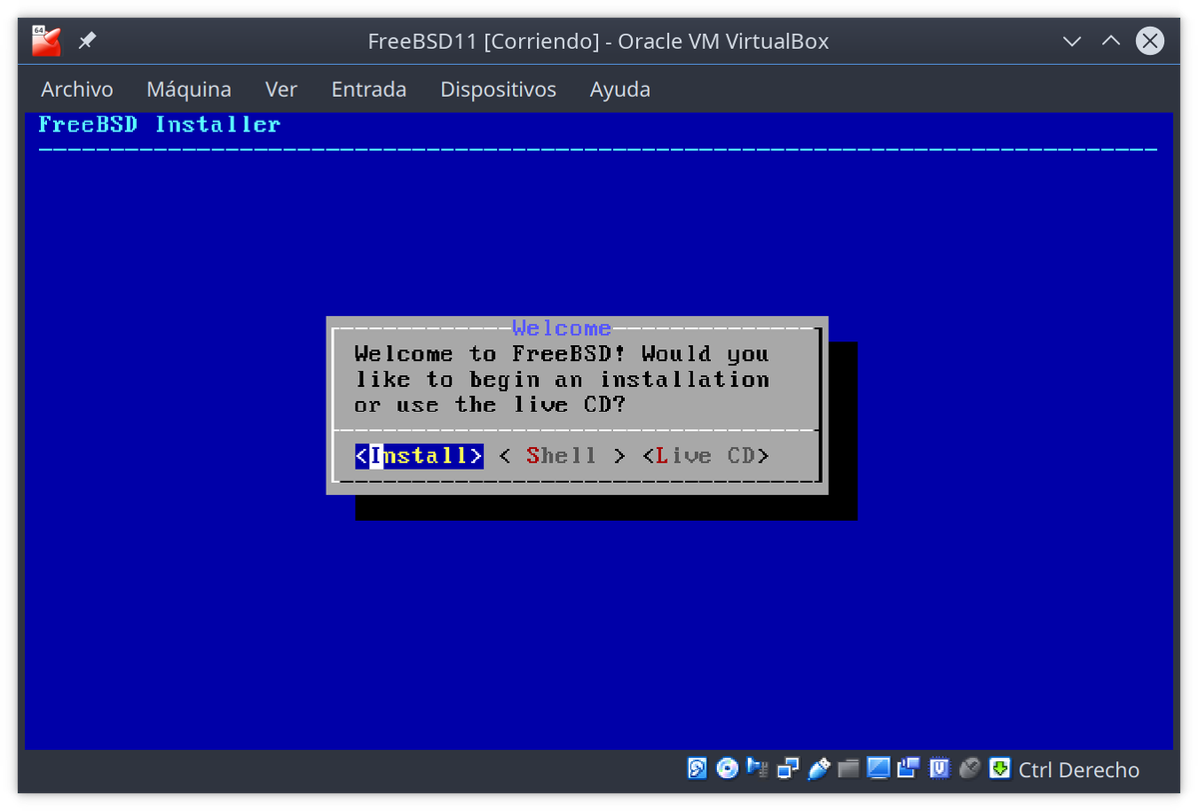
Task: Open the Dispositivos menu
Action: (498, 89)
